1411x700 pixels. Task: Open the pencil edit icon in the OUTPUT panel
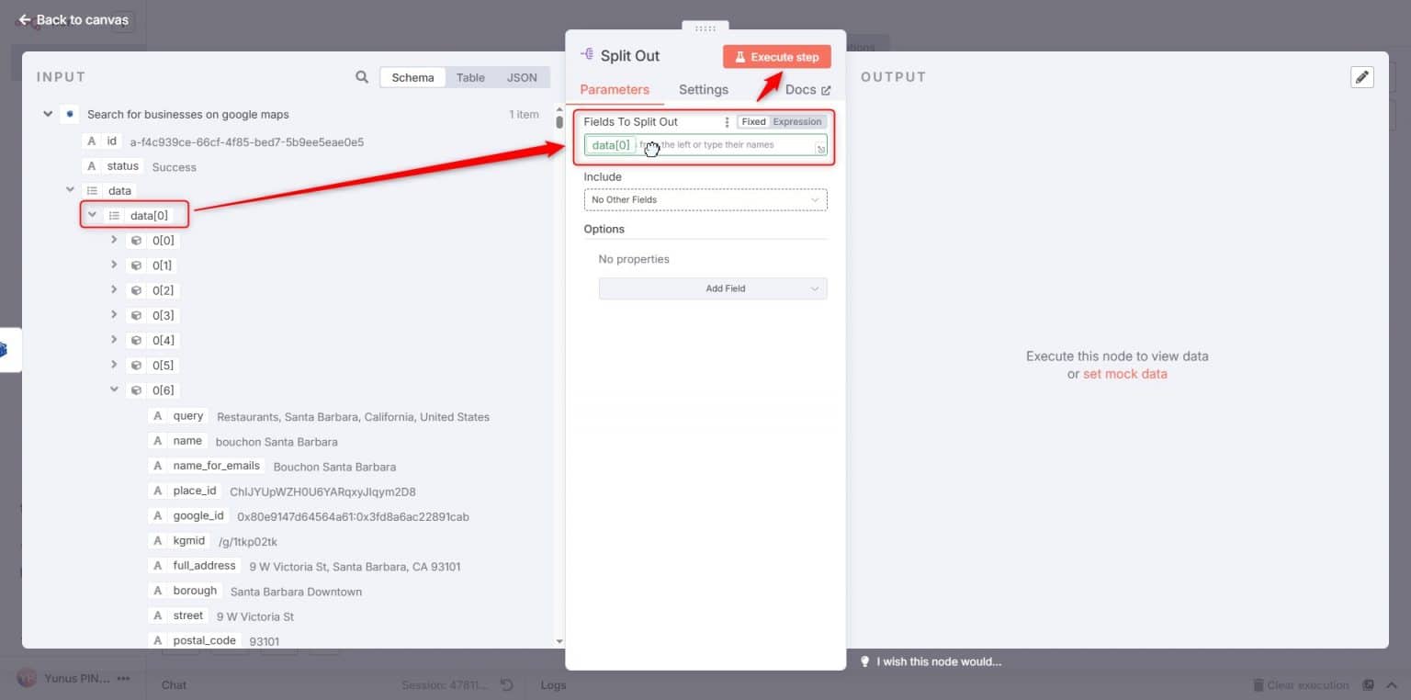coord(1361,76)
